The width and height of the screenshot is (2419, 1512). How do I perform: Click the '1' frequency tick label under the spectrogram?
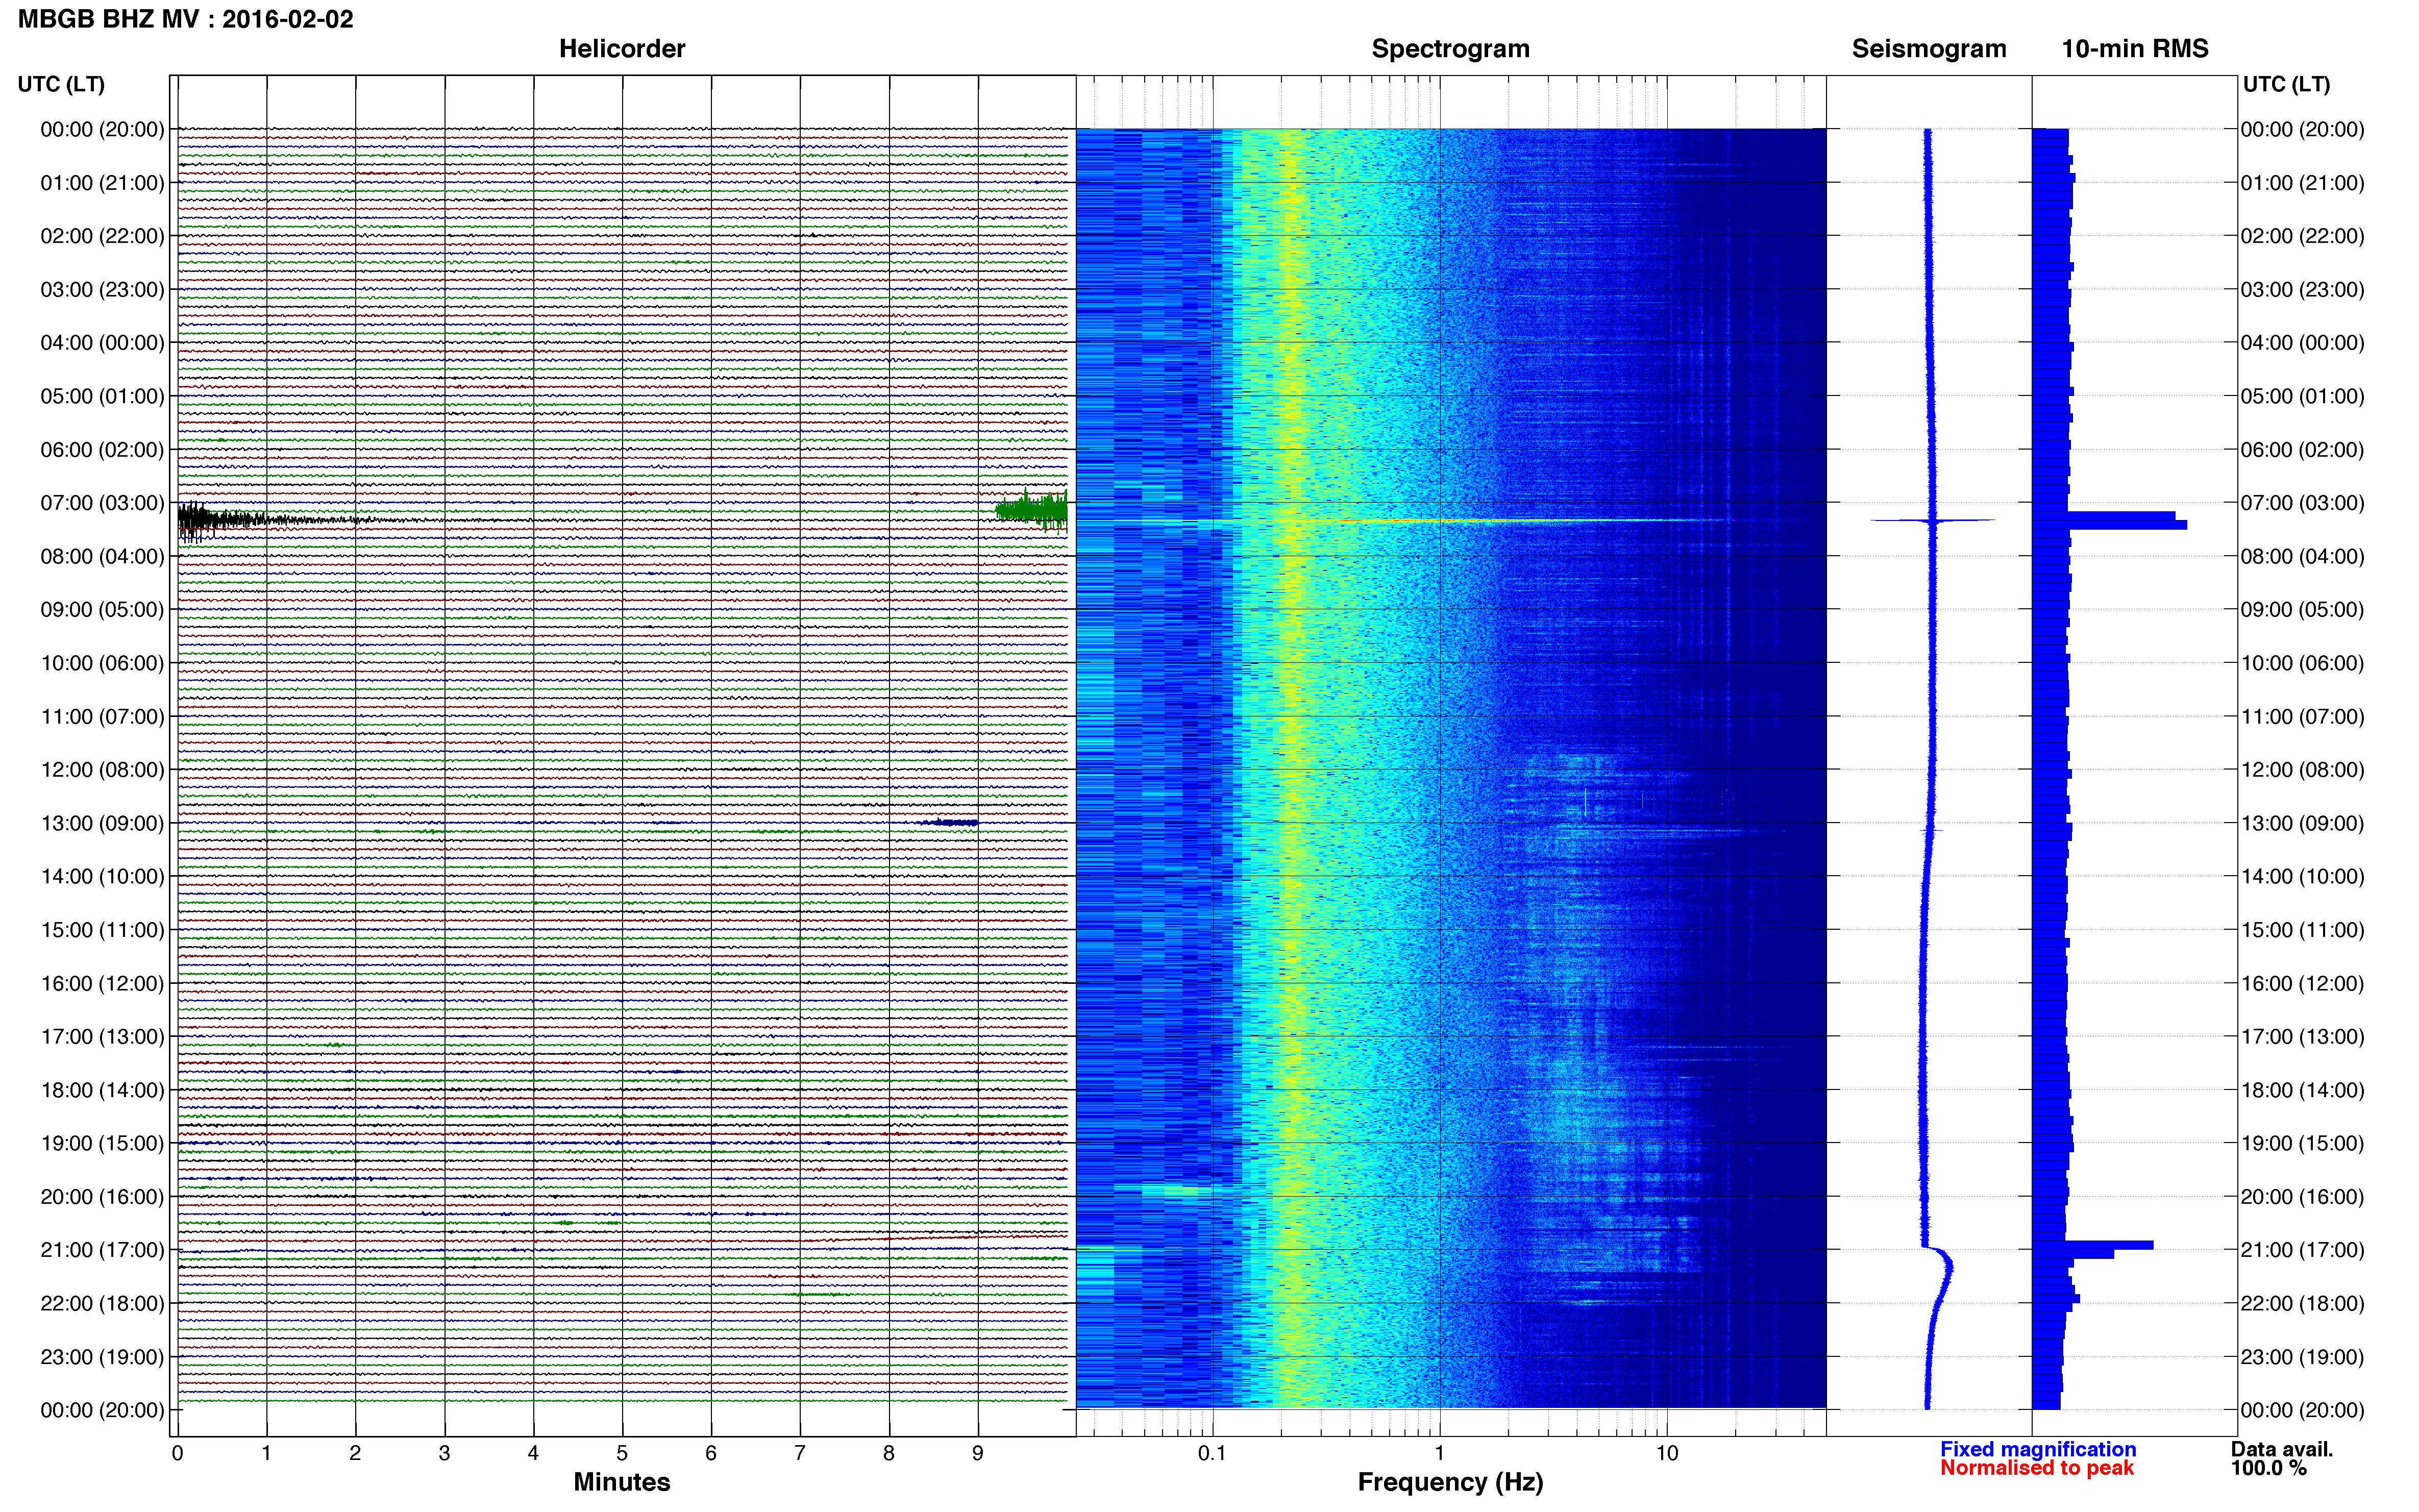(x=1439, y=1453)
